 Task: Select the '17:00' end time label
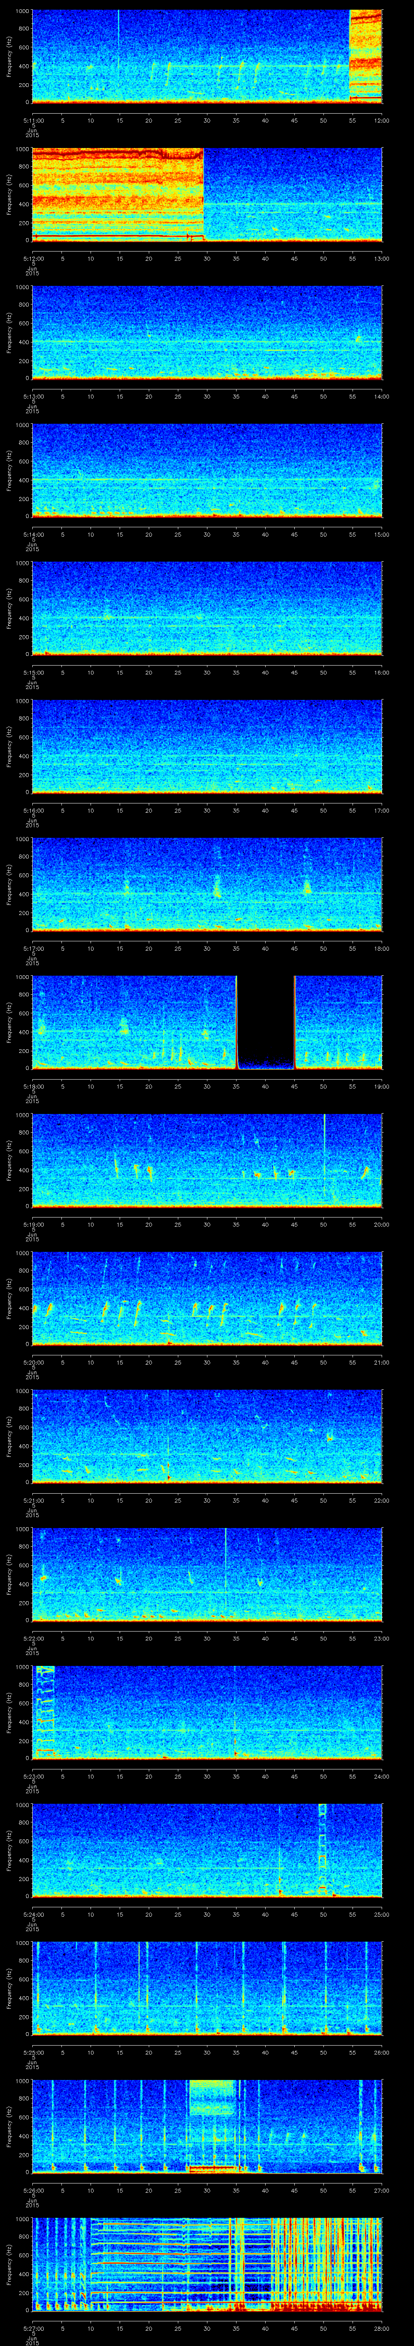pyautogui.click(x=381, y=809)
